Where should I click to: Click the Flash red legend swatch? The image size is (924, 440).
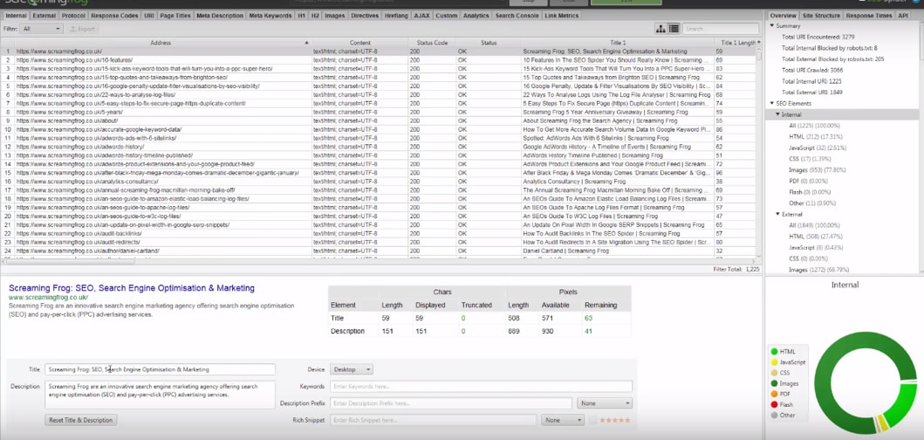coord(774,404)
